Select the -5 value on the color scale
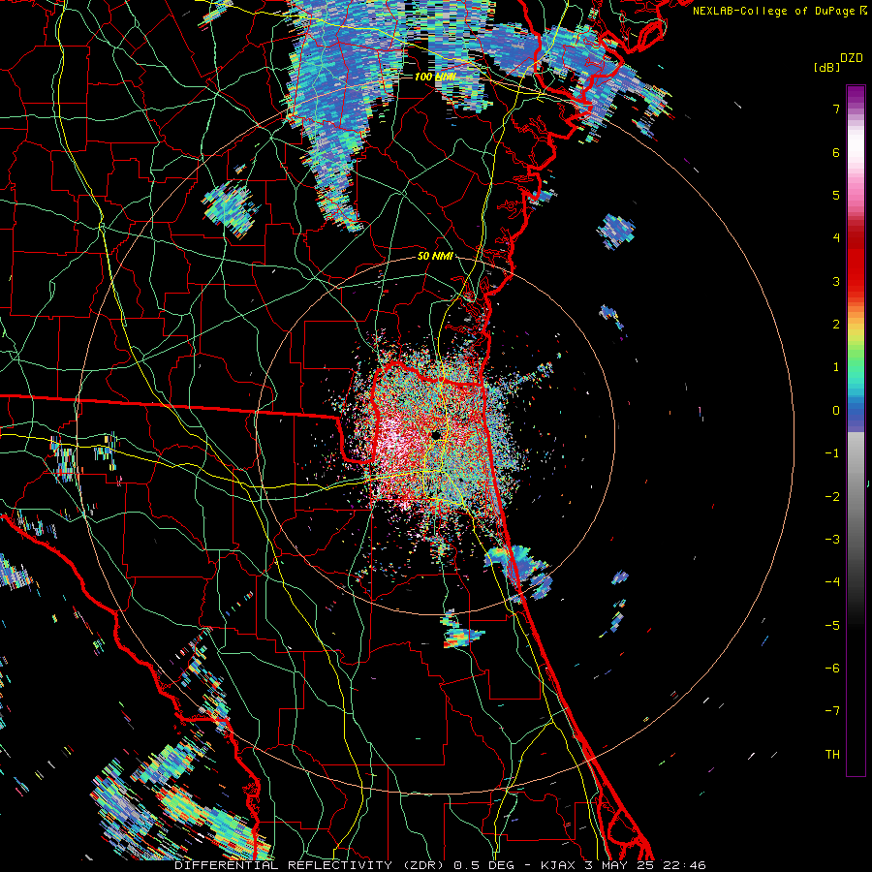872x872 pixels. click(x=832, y=626)
